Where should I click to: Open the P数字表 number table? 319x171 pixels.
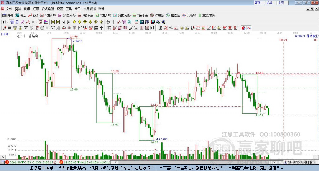(85, 16)
